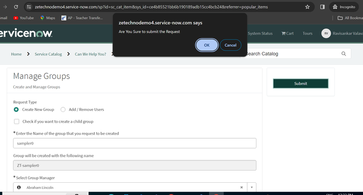Click the browser address bar URL
363x195 pixels.
pos(151,7)
